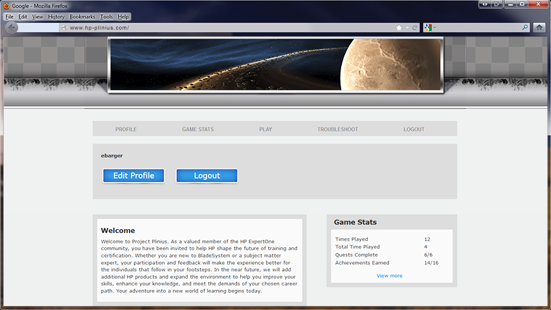Viewport: 551px width, 310px height.
Task: Click LOGOUT in the navigation bar
Action: coord(414,129)
